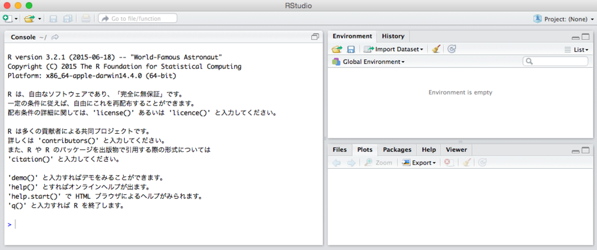Click the yellow macOS minimize button

[x=18, y=6]
